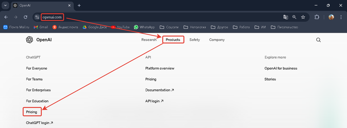Expand the ИИ bookmarks folder

coord(261,27)
